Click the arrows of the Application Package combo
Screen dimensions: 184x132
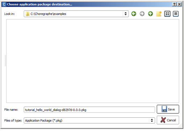pos(152,121)
